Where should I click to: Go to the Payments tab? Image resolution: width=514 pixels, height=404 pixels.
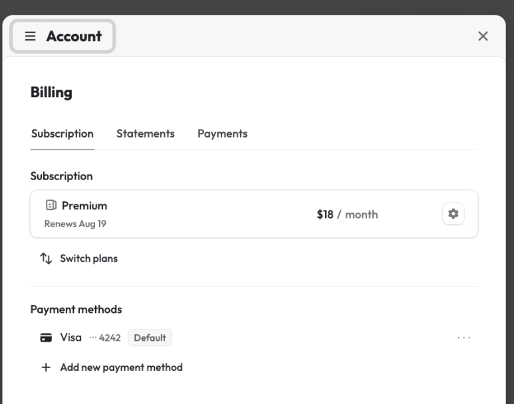point(222,134)
